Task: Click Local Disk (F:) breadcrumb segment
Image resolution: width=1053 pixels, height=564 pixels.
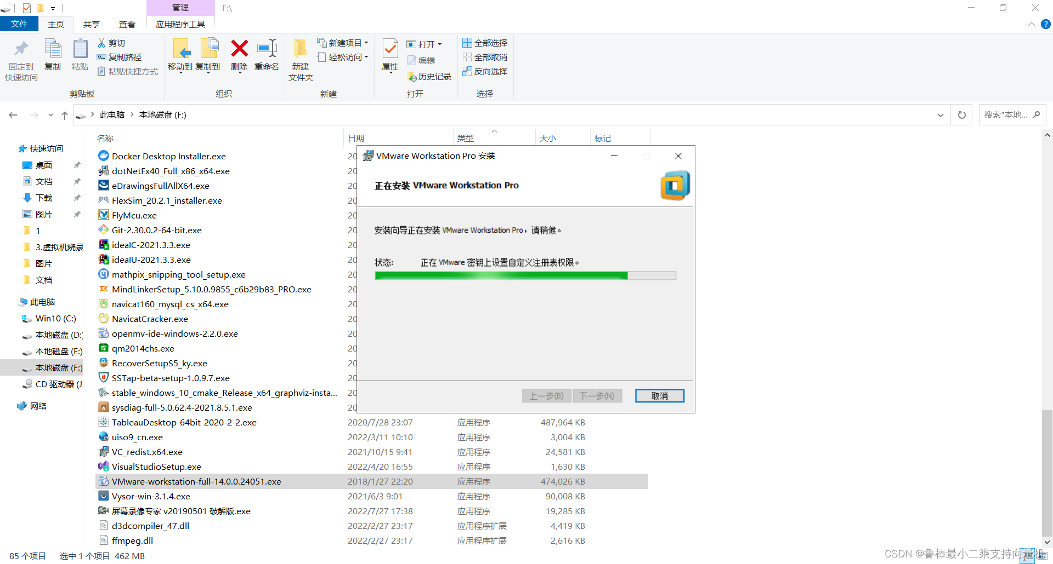Action: coord(163,115)
